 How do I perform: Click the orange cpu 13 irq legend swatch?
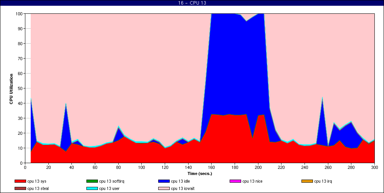[307, 181]
